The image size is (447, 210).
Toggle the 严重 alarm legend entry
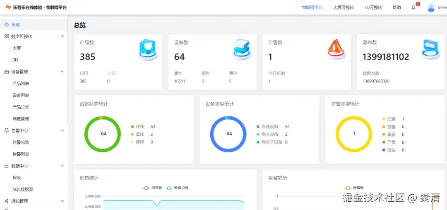(389, 142)
